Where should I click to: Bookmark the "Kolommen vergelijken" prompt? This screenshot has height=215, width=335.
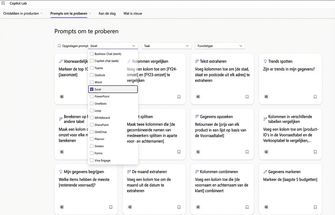179,96
